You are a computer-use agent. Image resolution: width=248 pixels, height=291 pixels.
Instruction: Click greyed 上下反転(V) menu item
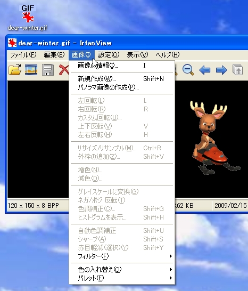pyautogui.click(x=122, y=126)
